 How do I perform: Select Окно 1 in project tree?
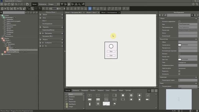pyautogui.click(x=11, y=48)
